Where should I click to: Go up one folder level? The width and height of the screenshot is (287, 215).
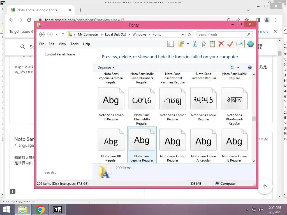pyautogui.click(x=63, y=34)
